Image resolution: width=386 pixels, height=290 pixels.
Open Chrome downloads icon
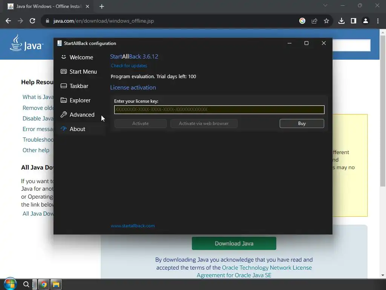point(342,21)
